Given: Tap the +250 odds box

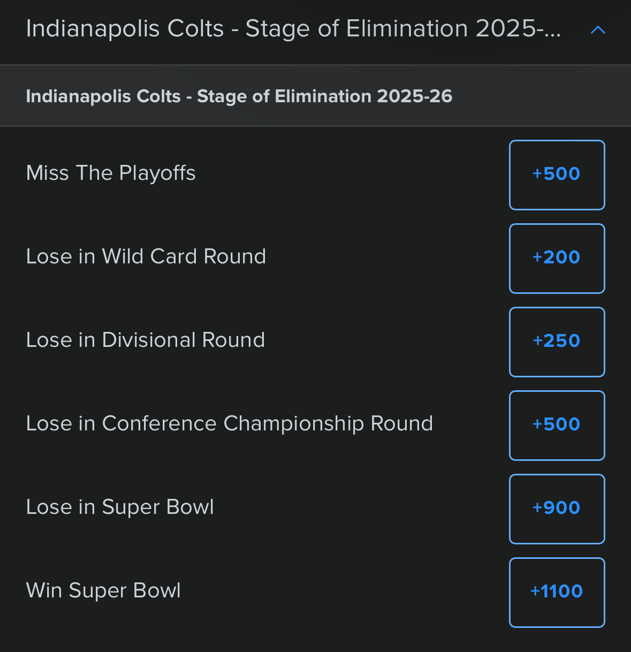Looking at the screenshot, I should pyautogui.click(x=557, y=342).
